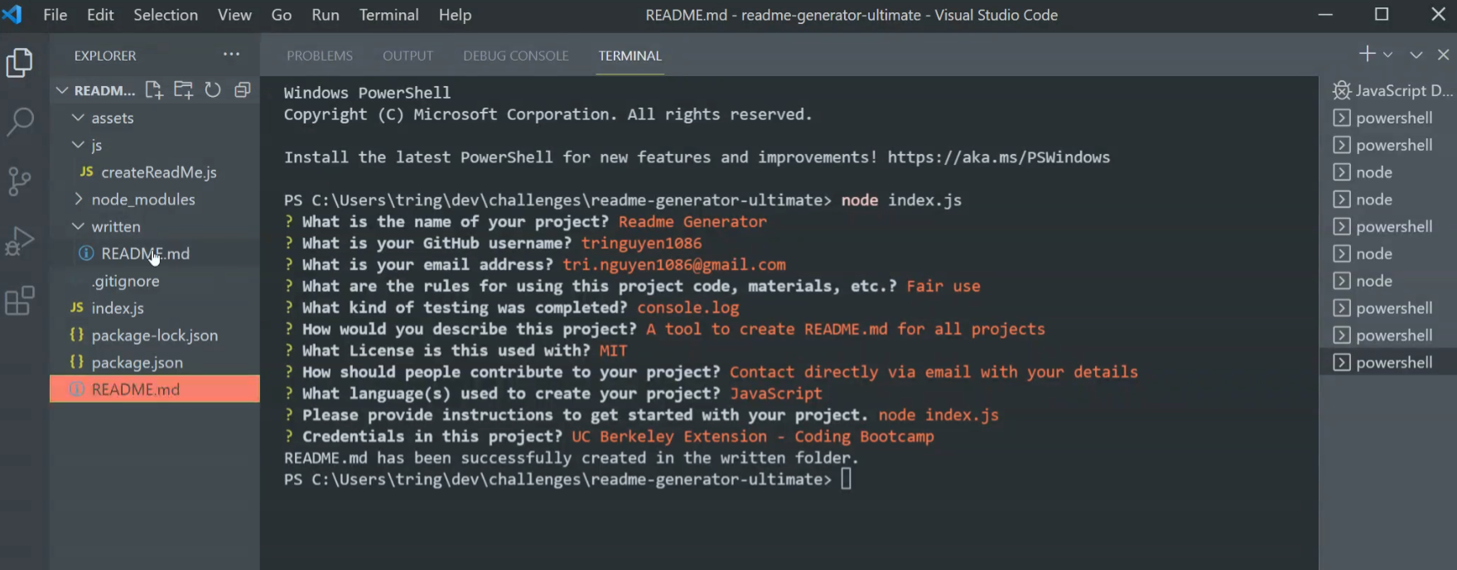The width and height of the screenshot is (1457, 570).
Task: Open the File menu
Action: (x=55, y=15)
